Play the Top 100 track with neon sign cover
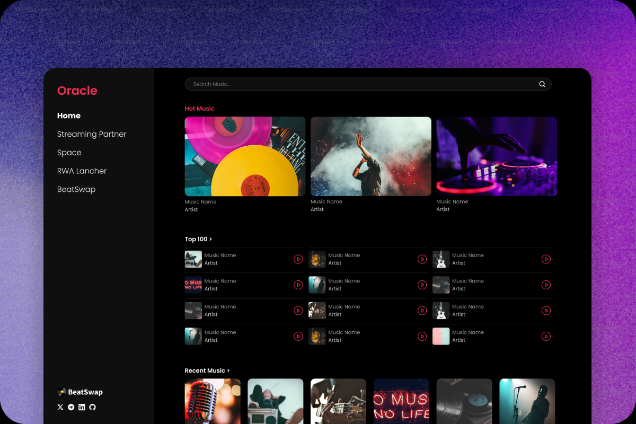636x424 pixels. point(298,285)
